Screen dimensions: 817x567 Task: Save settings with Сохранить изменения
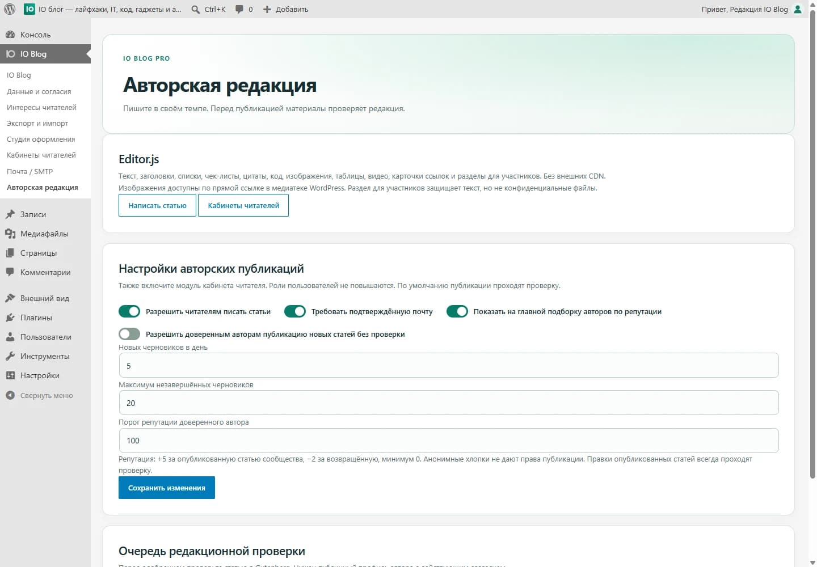[x=167, y=488]
